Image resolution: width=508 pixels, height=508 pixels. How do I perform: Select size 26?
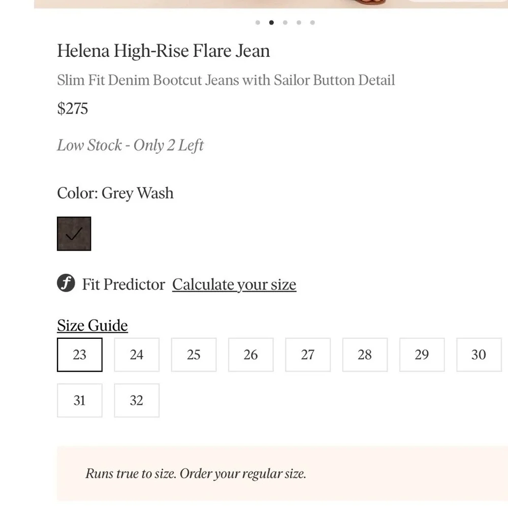click(x=250, y=355)
